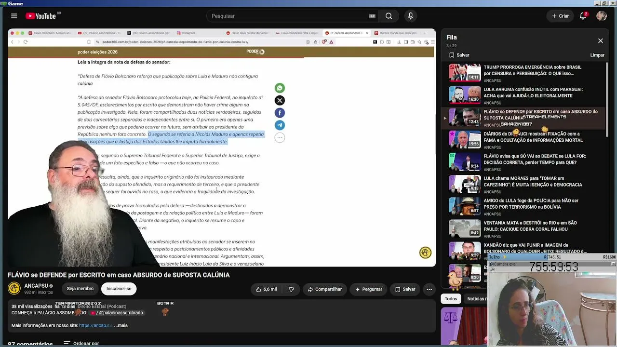Click Salvar below the video

[x=405, y=289]
